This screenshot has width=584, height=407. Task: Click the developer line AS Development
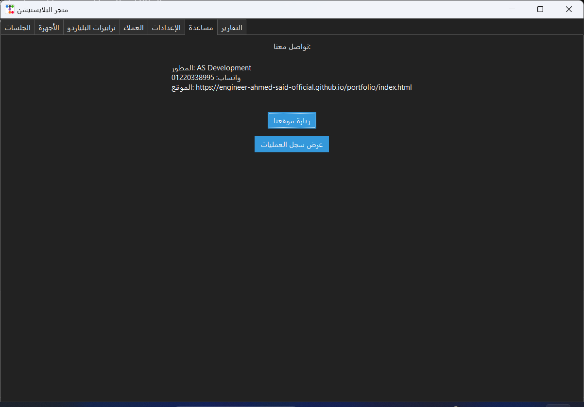[x=211, y=68]
